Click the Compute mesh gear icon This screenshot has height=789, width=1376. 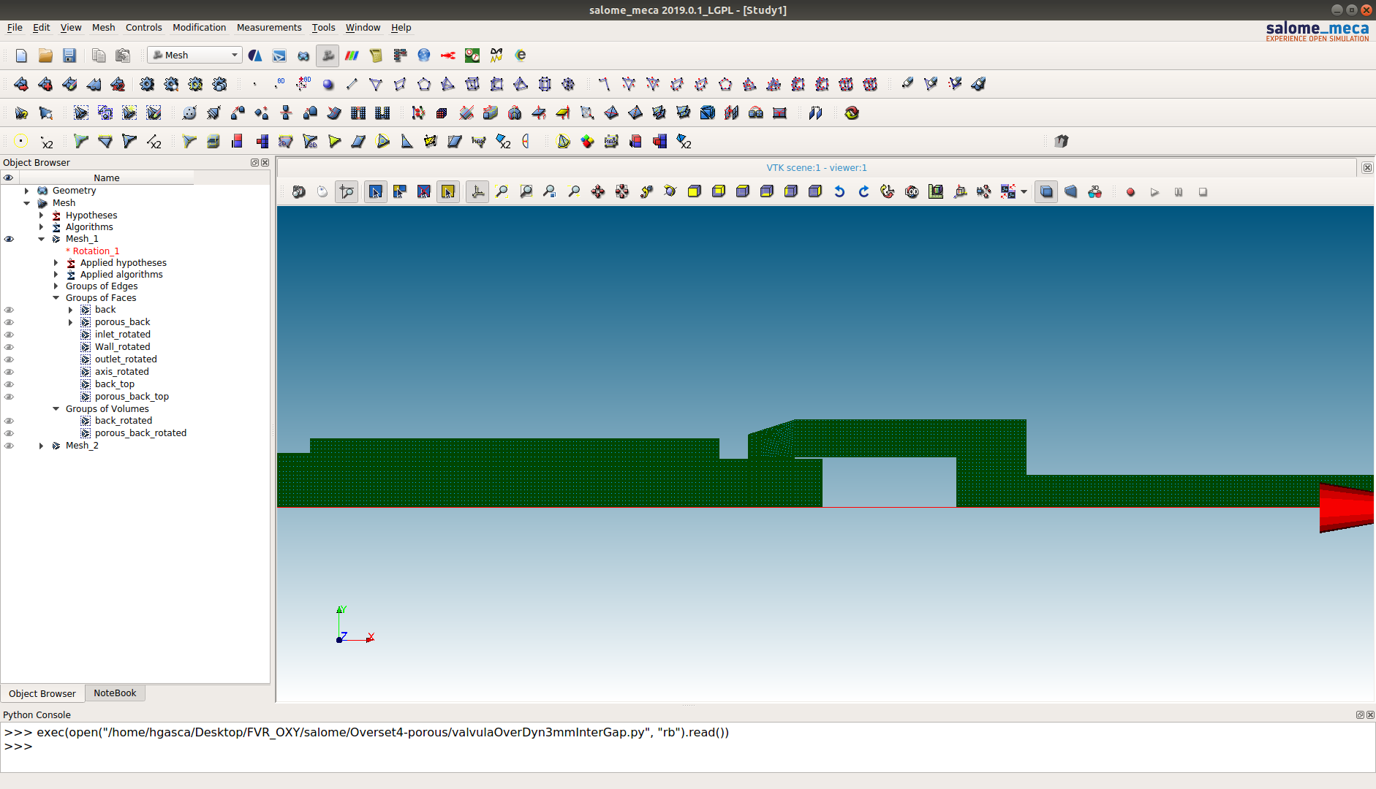click(147, 85)
